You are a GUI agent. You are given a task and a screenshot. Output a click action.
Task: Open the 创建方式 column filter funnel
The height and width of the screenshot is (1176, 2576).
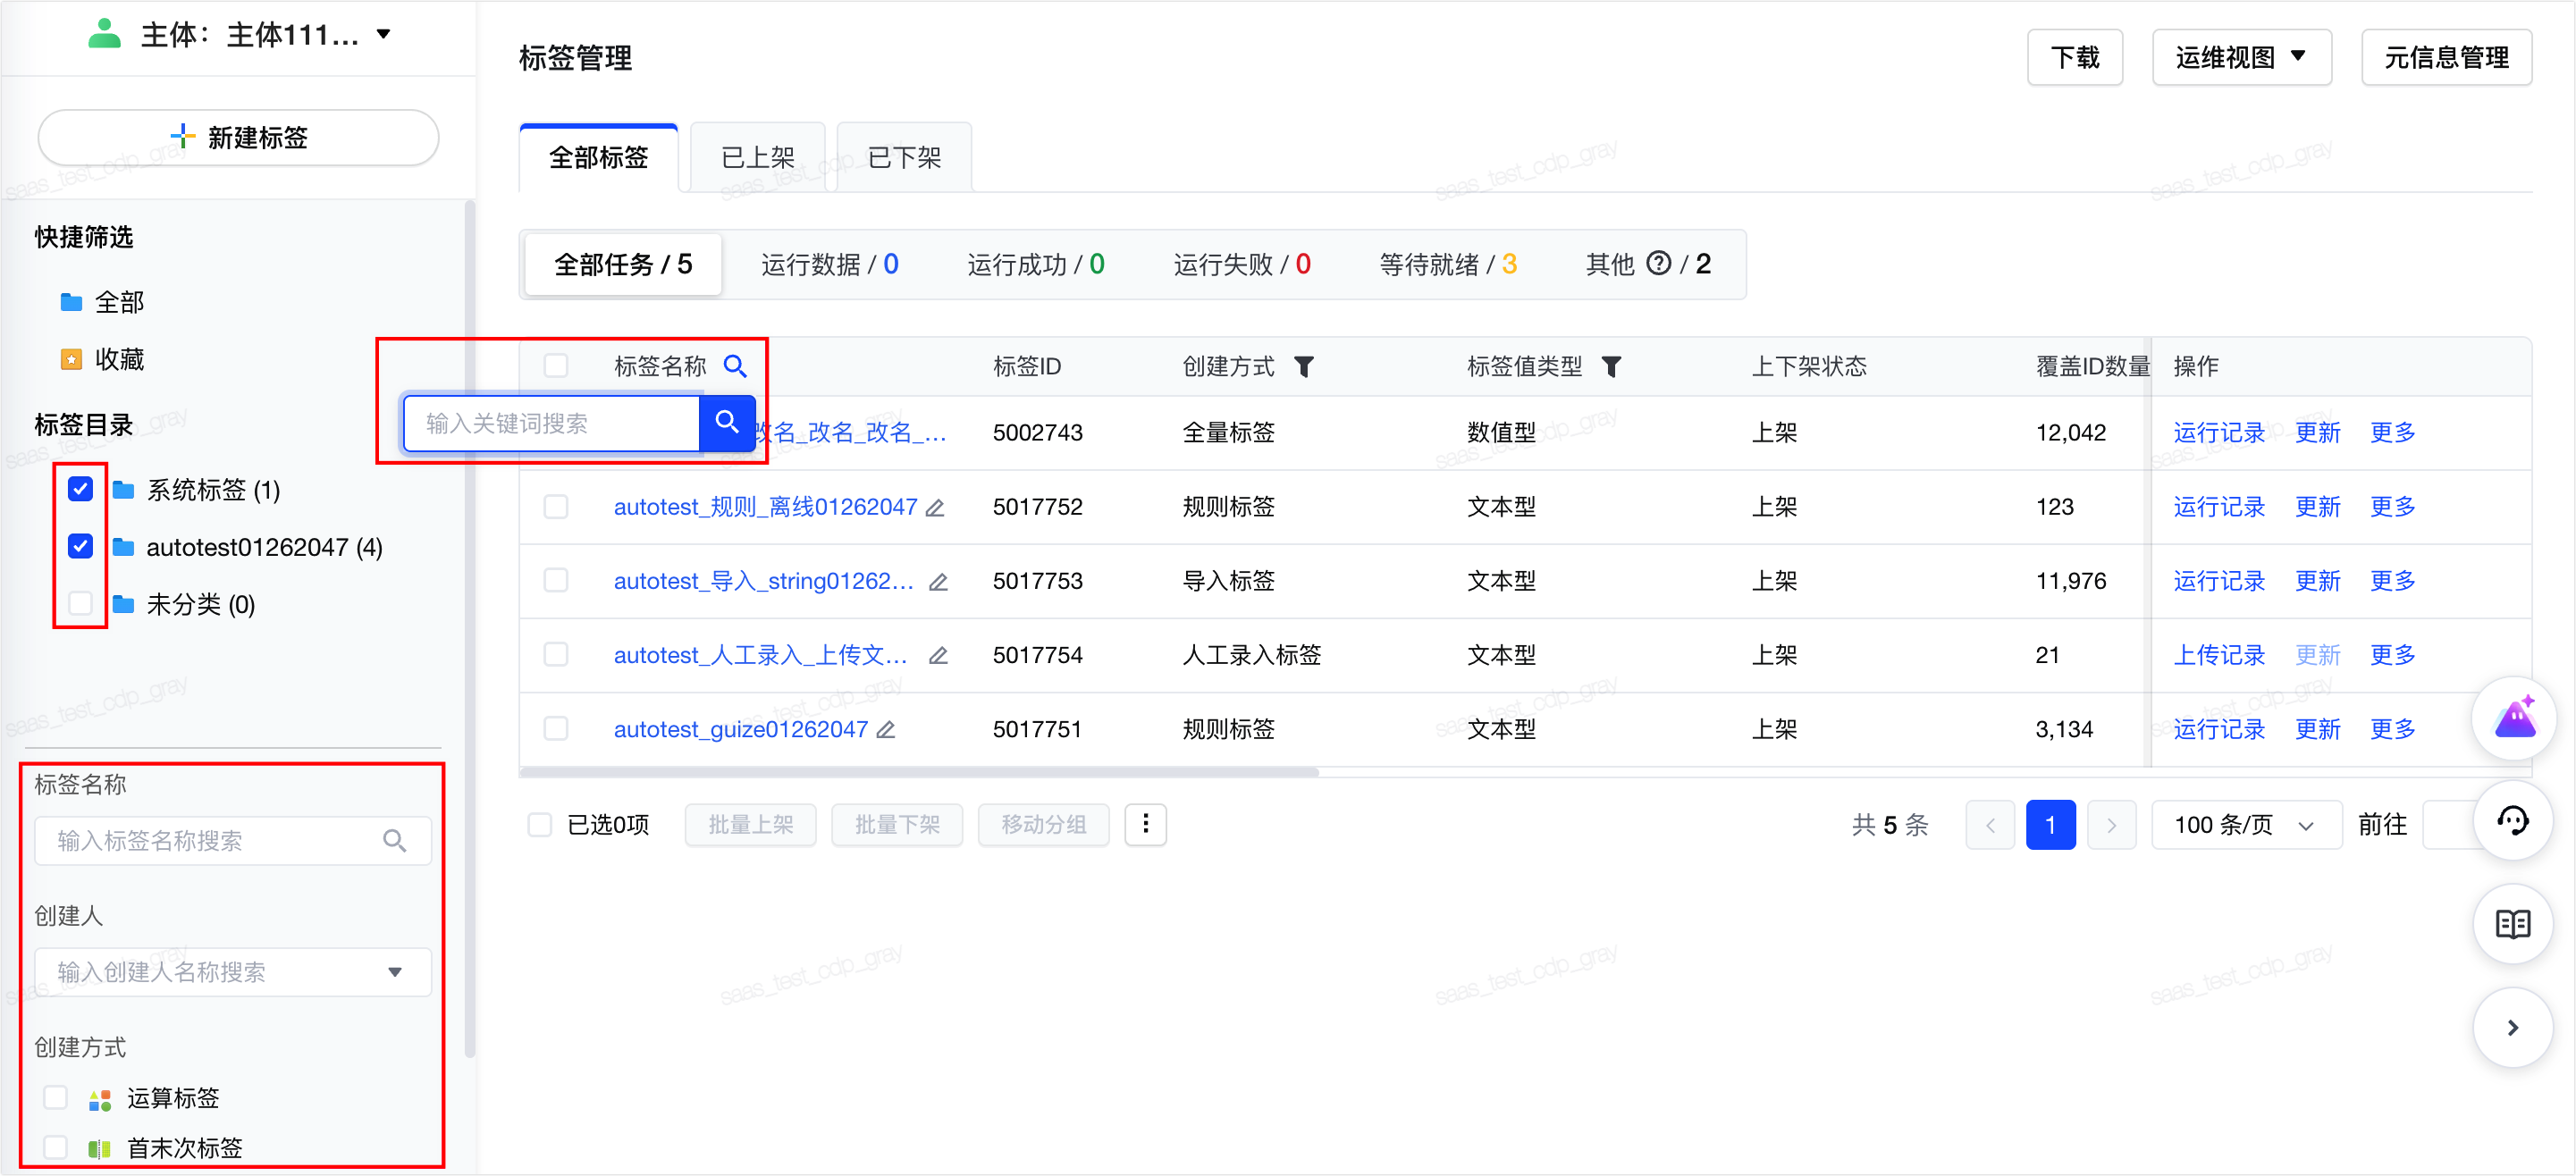[x=1304, y=367]
